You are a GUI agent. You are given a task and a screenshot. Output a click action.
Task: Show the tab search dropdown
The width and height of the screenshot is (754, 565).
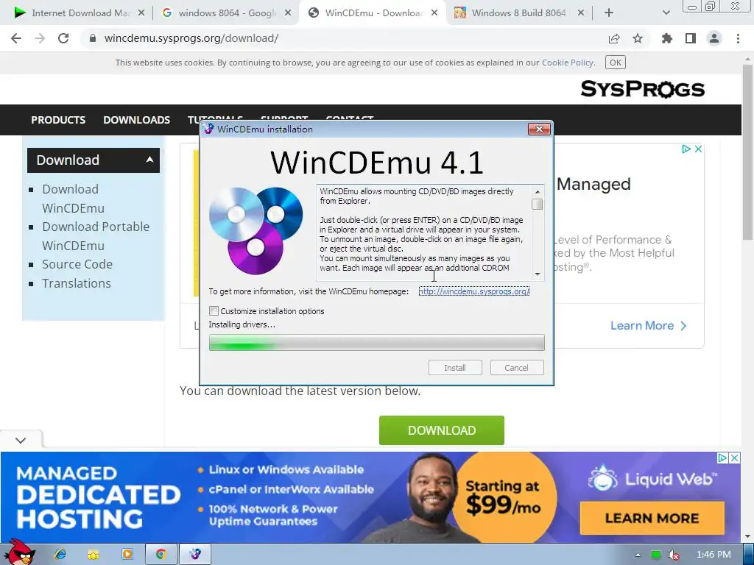pyautogui.click(x=666, y=13)
